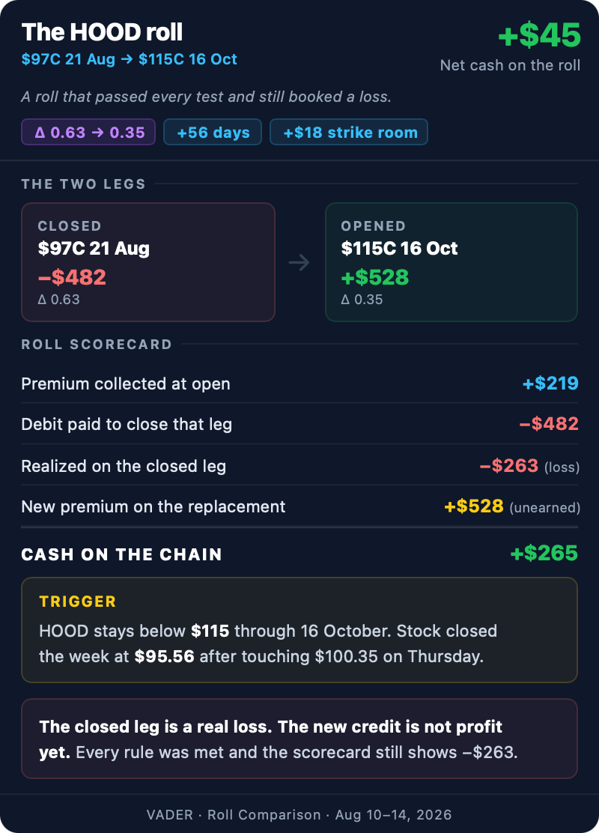Open the Closed $97C 21 Aug card
Viewport: 599px width, 833px height.
(148, 262)
